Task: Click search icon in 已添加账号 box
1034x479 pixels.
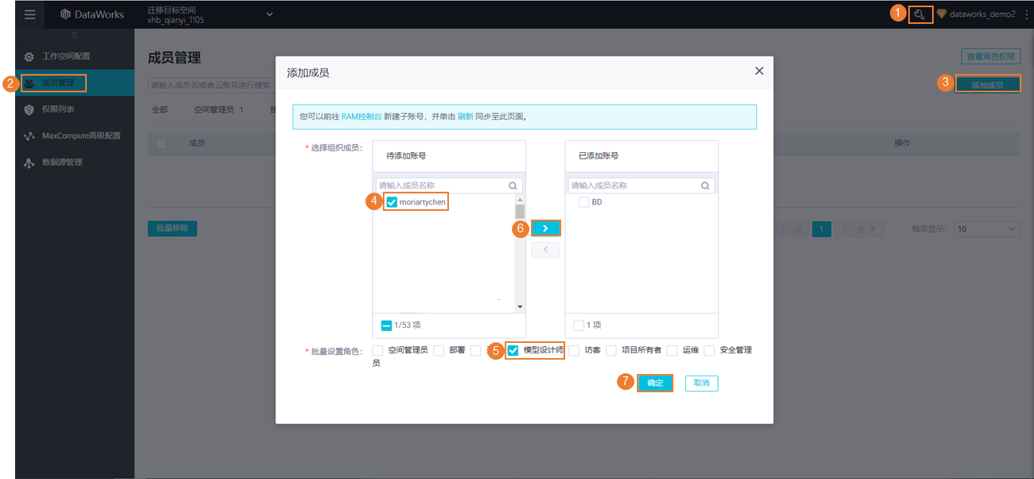Action: coord(705,185)
